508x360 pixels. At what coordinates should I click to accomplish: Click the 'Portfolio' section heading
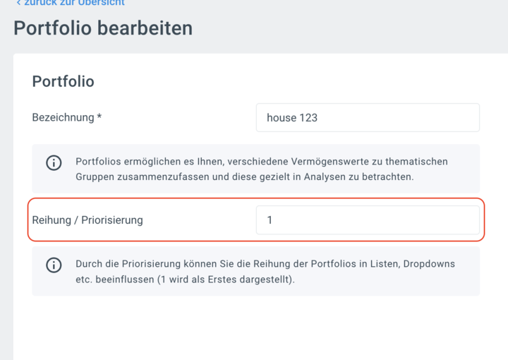click(x=63, y=81)
